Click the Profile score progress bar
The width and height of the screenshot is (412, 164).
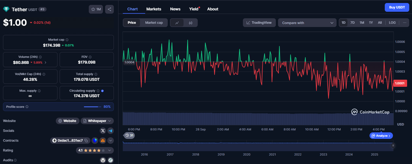[x=93, y=107]
